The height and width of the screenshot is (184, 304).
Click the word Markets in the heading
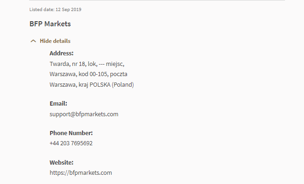[57, 24]
